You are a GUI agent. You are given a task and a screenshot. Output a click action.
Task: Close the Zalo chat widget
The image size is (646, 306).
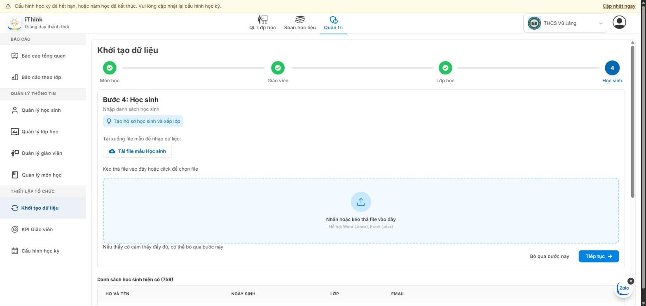pyautogui.click(x=631, y=281)
